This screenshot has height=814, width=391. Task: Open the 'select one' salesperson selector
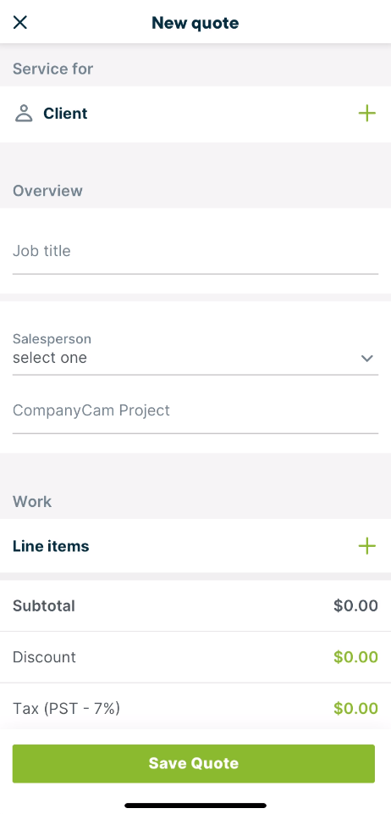(195, 358)
